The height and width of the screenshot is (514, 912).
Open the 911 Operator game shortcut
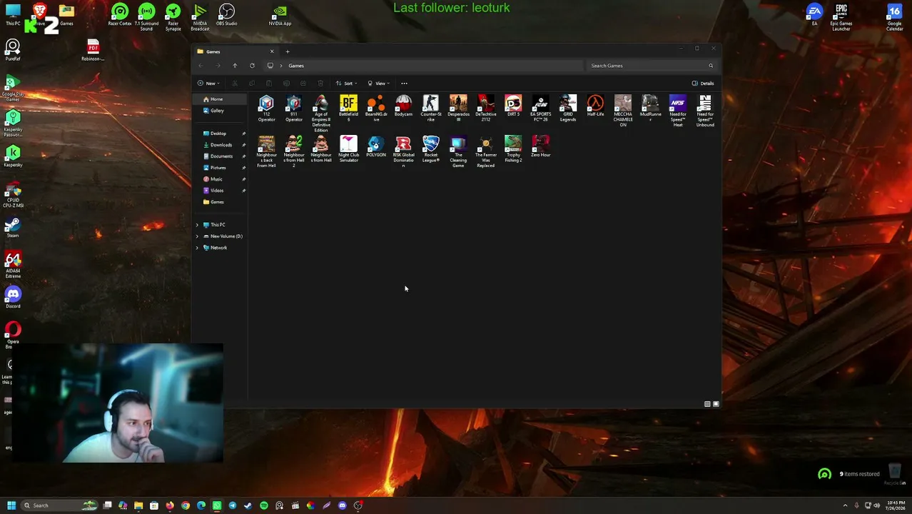[293, 109]
